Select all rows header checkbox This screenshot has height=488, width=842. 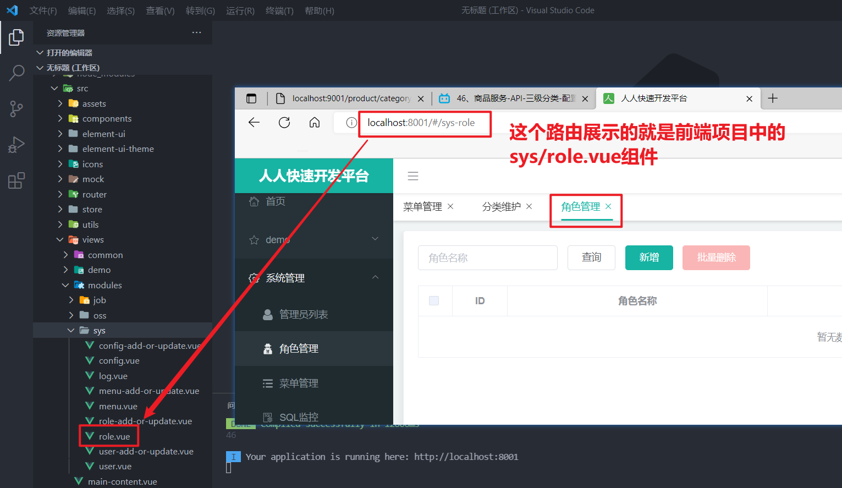(x=434, y=301)
